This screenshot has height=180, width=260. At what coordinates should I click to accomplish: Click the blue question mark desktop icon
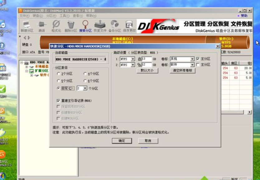coord(2,46)
